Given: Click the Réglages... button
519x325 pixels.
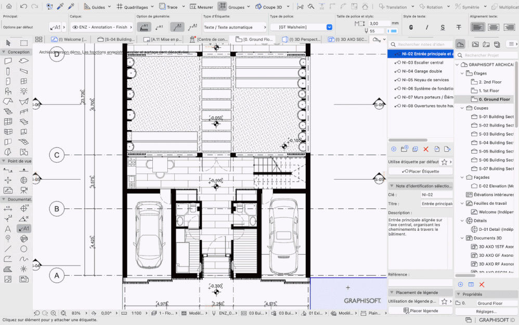Looking at the screenshot, I should (486, 311).
